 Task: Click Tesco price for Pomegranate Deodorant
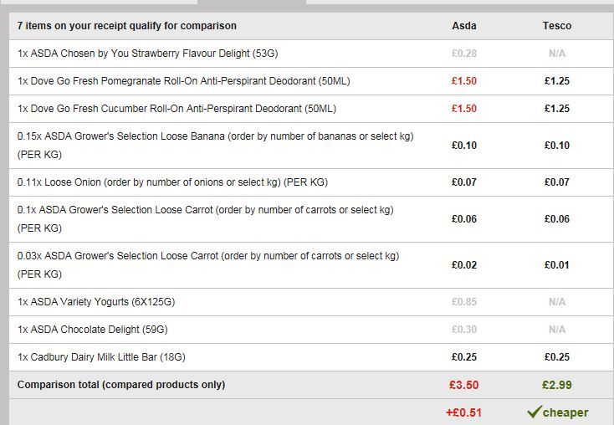click(556, 81)
